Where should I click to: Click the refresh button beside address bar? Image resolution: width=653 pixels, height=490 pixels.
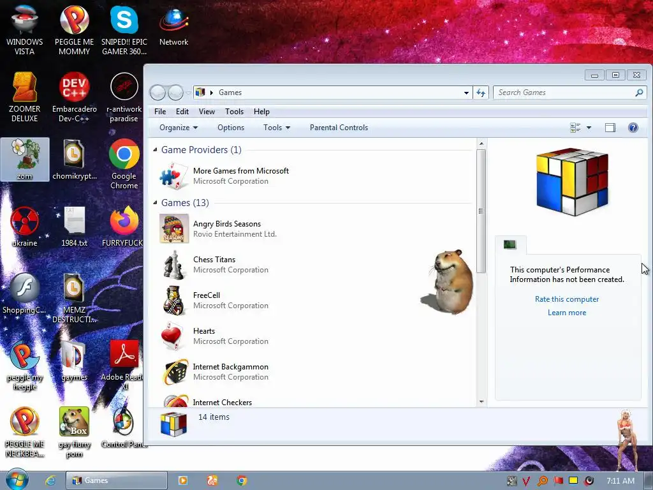click(x=481, y=93)
